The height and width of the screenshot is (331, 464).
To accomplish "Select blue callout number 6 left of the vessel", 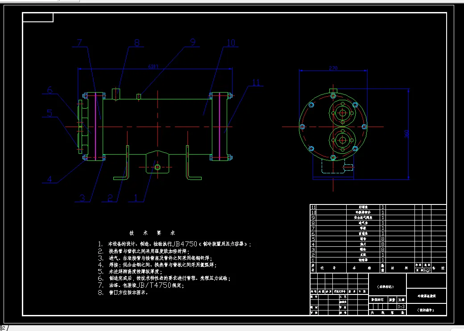I will [x=50, y=90].
